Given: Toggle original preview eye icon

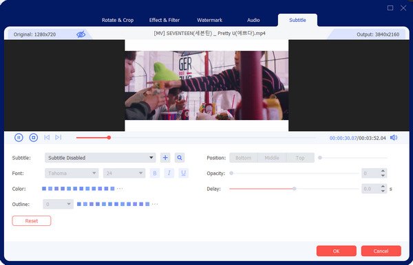Looking at the screenshot, I should (x=81, y=34).
